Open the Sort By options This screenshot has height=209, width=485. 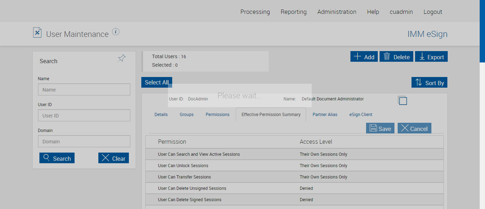point(429,83)
